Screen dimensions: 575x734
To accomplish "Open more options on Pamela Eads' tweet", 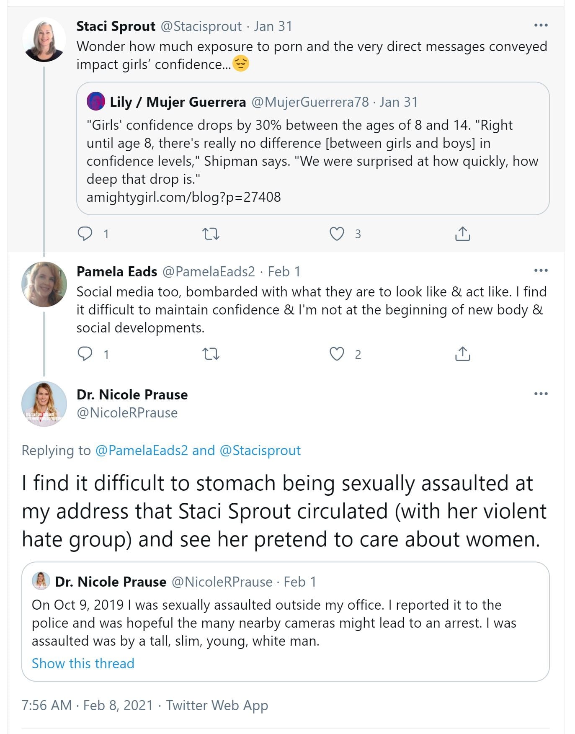I will click(541, 270).
